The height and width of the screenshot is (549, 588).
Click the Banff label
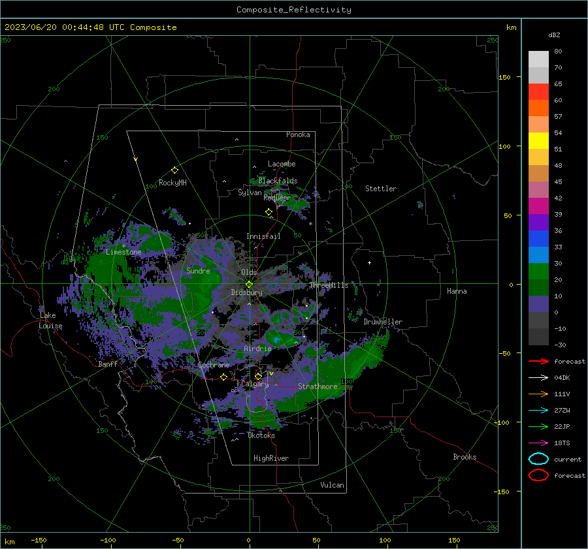coord(108,364)
